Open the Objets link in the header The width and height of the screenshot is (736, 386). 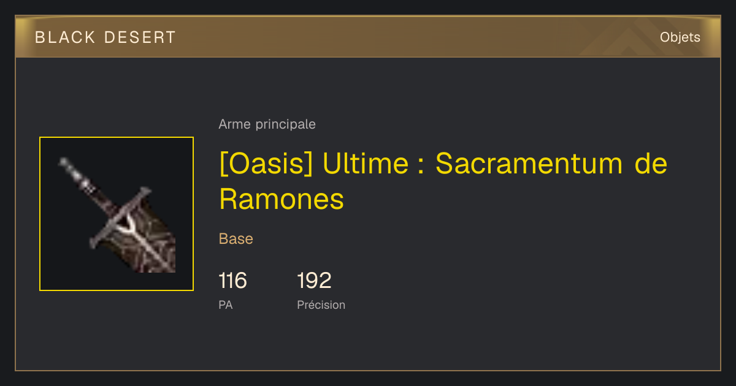click(x=680, y=37)
